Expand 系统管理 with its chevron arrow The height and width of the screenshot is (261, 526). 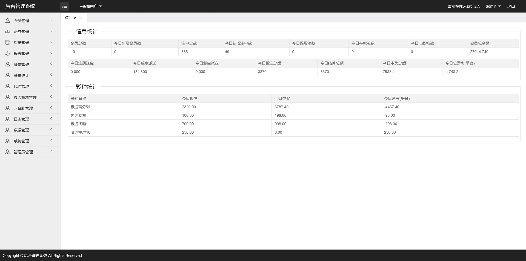(51, 140)
